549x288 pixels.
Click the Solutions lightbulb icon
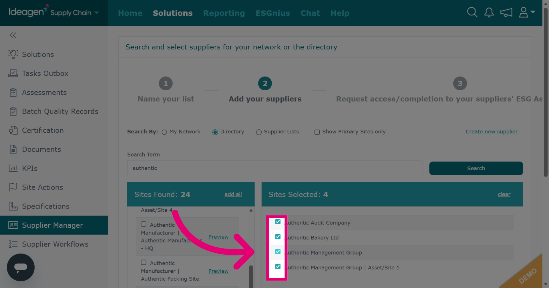(13, 54)
